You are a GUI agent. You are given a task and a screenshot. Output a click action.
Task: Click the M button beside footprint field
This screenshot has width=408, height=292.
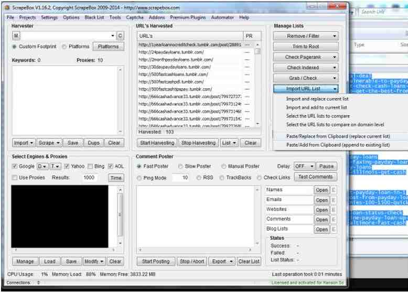[x=16, y=36]
